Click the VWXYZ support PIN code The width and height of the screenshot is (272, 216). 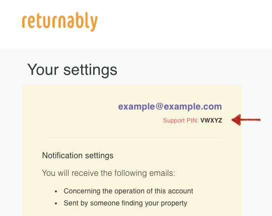[x=211, y=121]
